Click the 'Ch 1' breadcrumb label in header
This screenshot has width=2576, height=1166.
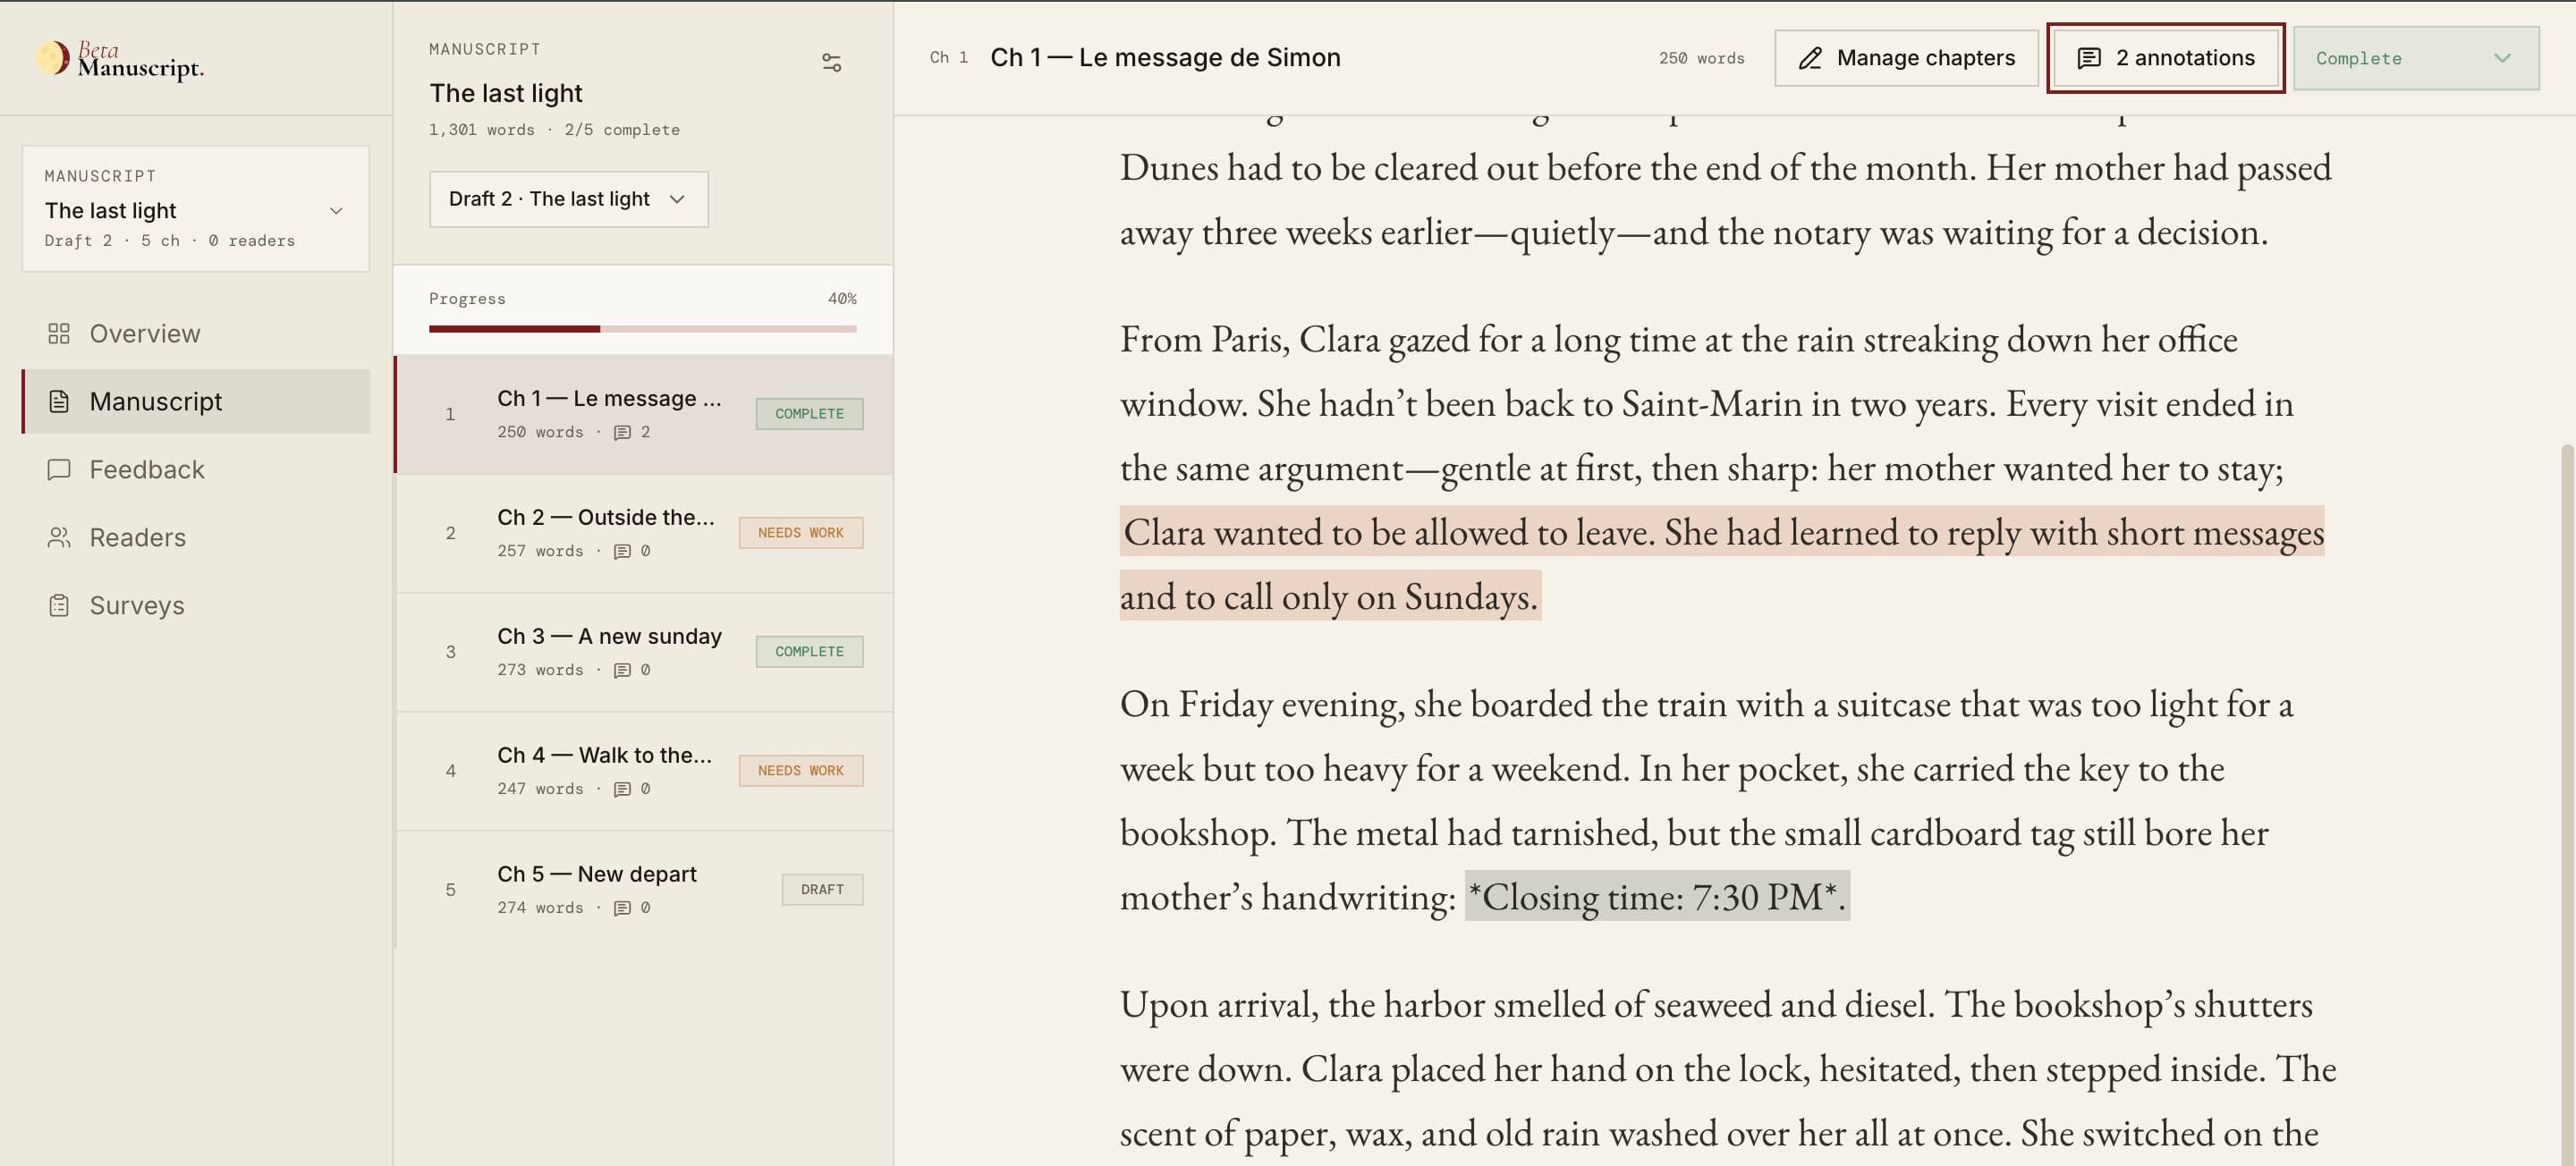tap(948, 58)
